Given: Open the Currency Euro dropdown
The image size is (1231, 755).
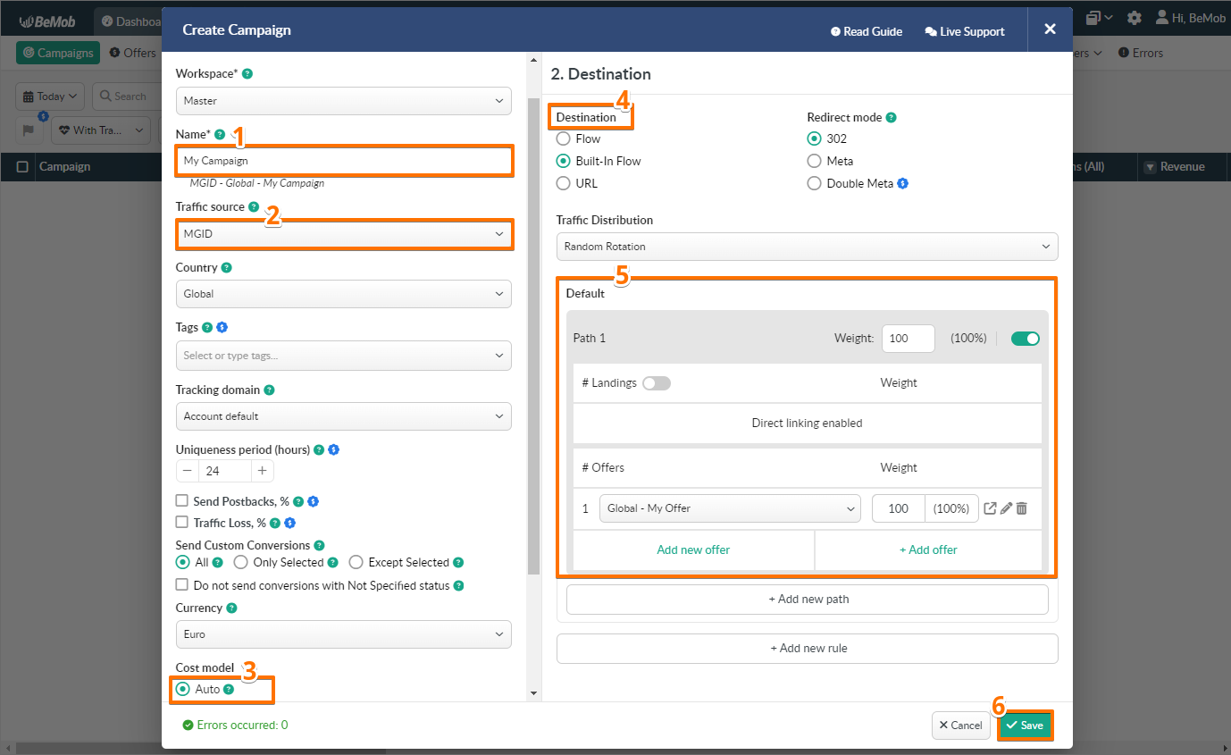Looking at the screenshot, I should (343, 634).
